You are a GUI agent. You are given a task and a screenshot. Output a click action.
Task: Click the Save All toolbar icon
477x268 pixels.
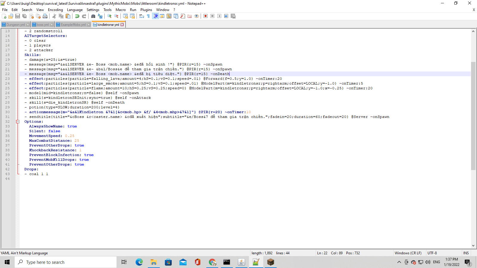24,16
